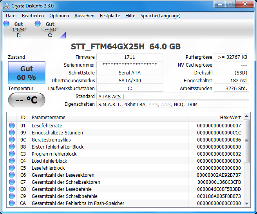Click status orb for Programmfehlerblock row
This screenshot has width=257, height=214.
click(12, 154)
